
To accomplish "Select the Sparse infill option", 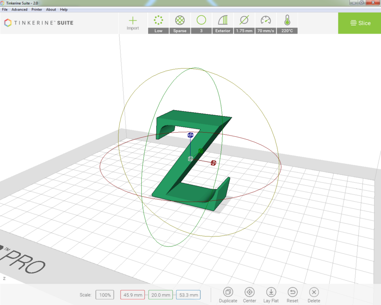I will (179, 23).
